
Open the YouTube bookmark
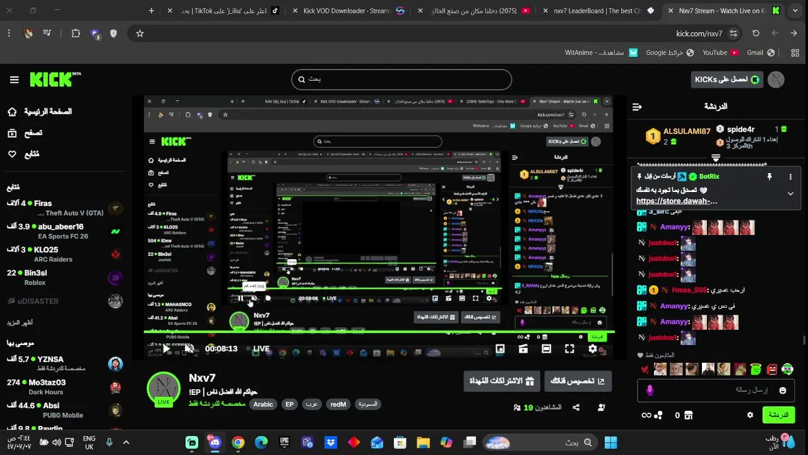721,52
